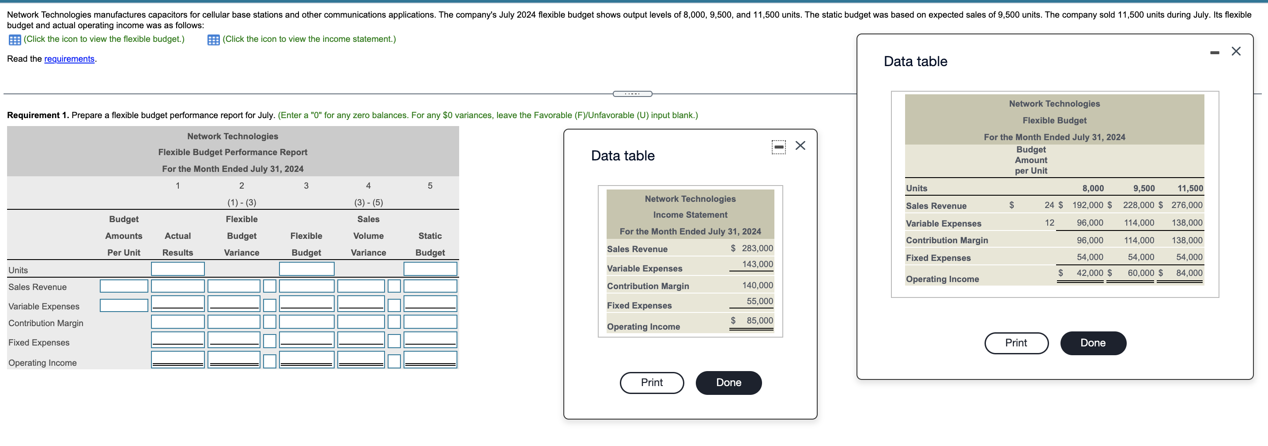Focus Fixed Expenses Flexible Budget field
This screenshot has height=446, width=1268.
click(307, 340)
